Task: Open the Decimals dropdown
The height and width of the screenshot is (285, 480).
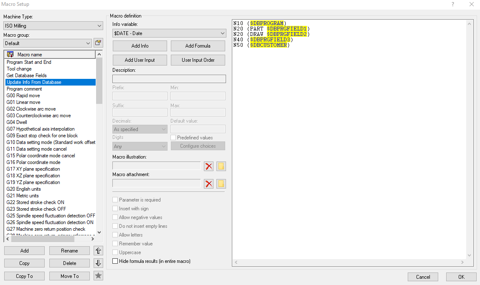Action: (x=140, y=129)
